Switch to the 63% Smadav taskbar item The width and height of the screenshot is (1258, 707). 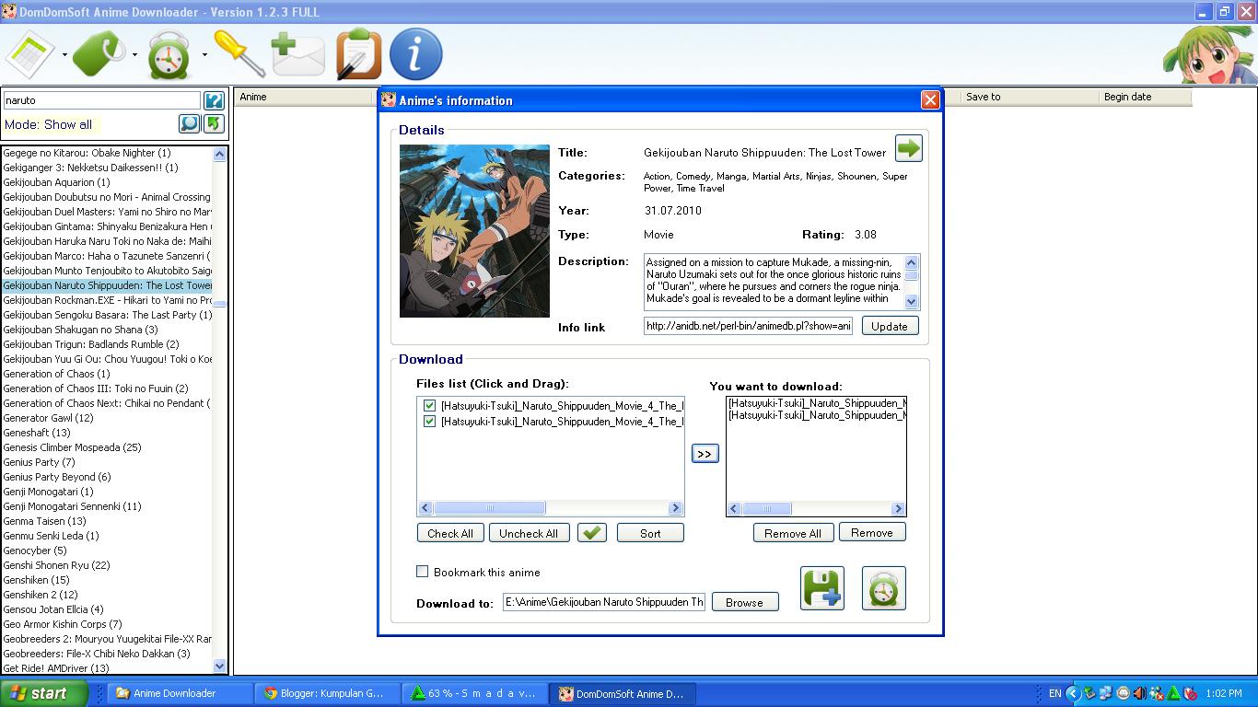click(x=477, y=693)
